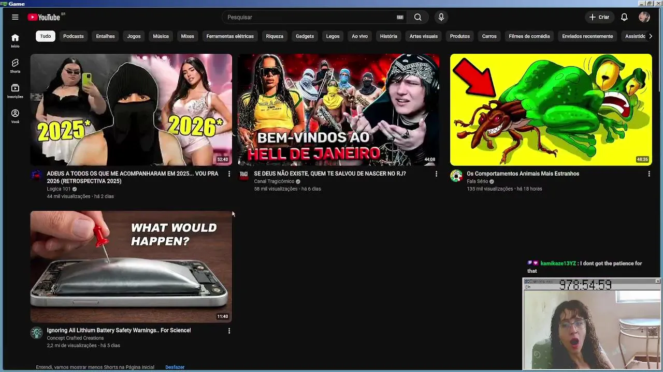Open Concept Crafted Creations channel avatar

tap(36, 333)
